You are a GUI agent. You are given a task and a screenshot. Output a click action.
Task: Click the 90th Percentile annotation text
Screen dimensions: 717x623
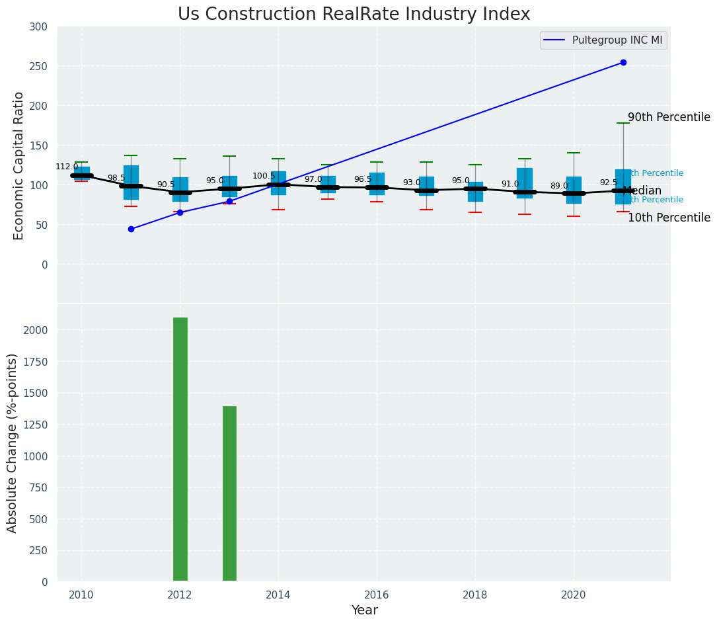point(669,118)
